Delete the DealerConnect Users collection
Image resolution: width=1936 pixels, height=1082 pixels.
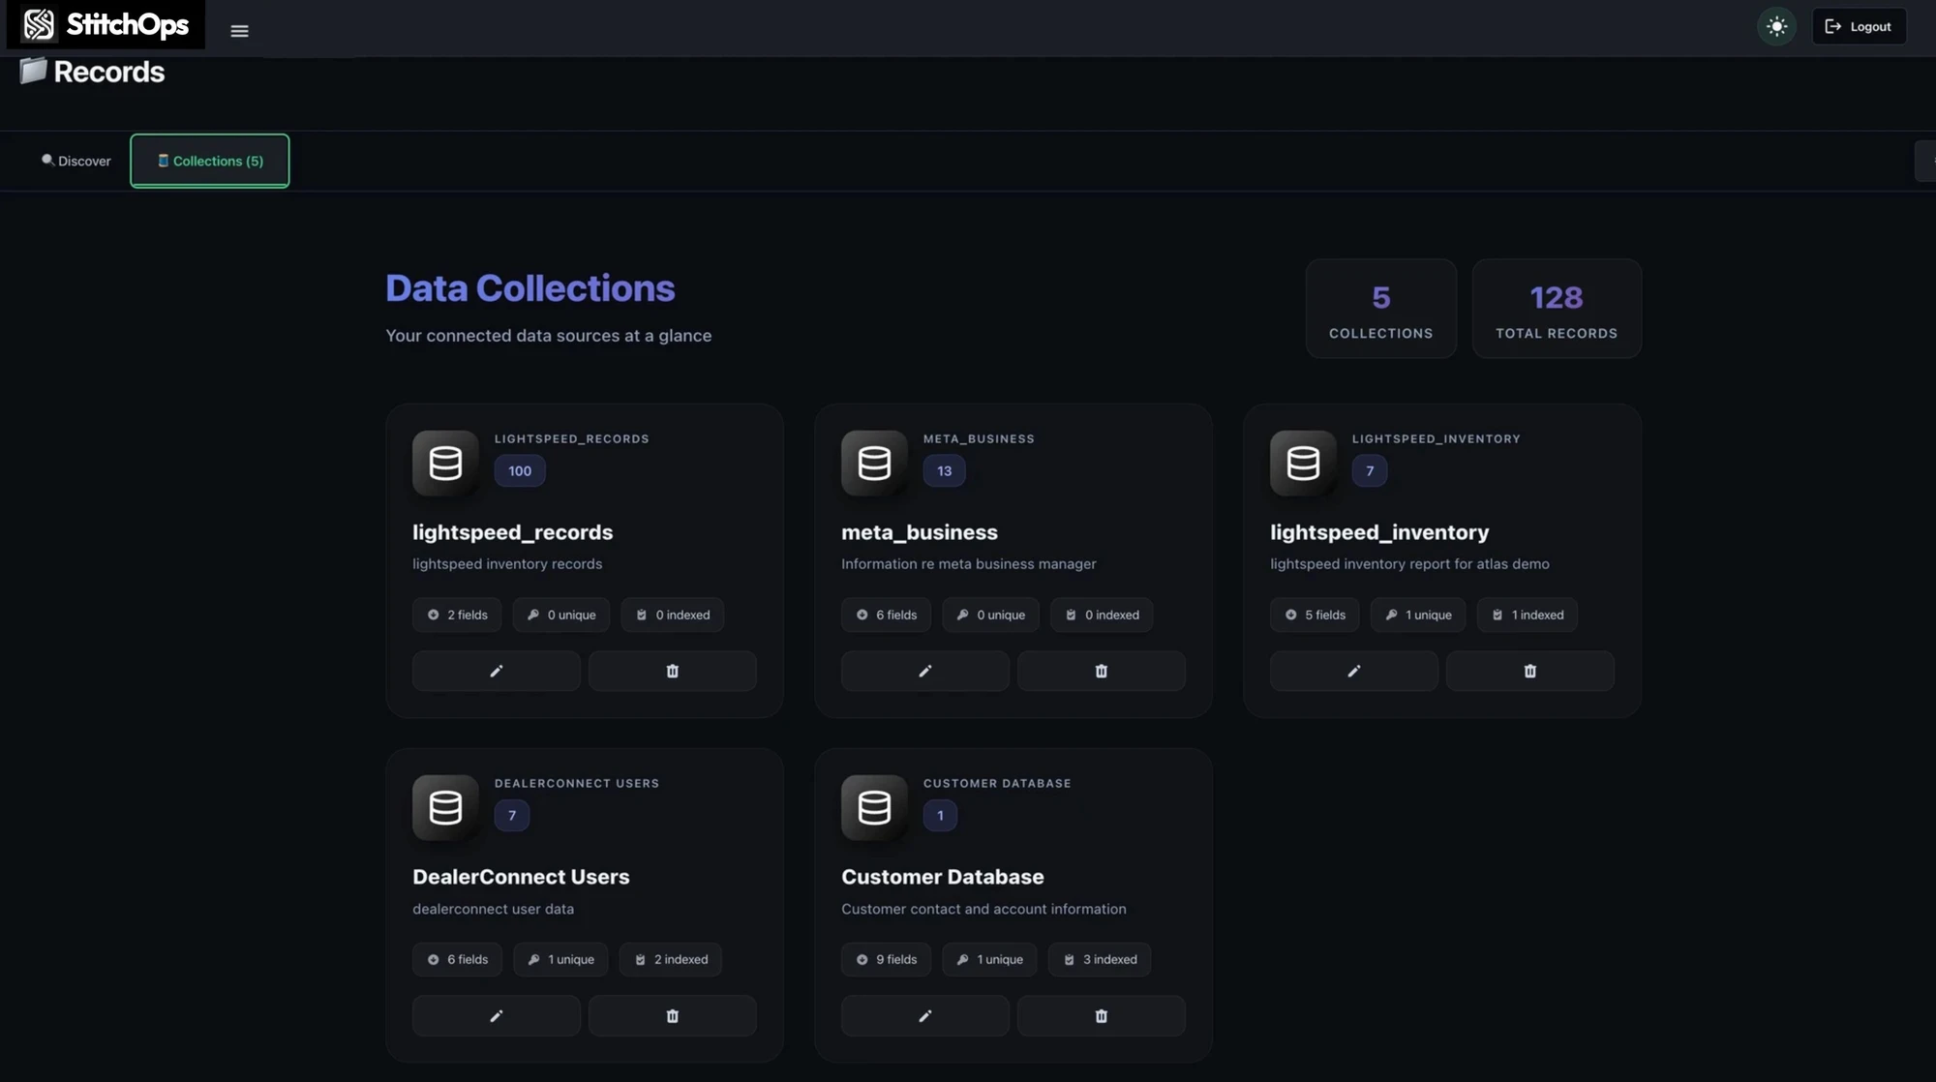(673, 1016)
